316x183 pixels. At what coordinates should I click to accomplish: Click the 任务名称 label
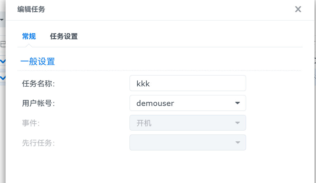(38, 84)
